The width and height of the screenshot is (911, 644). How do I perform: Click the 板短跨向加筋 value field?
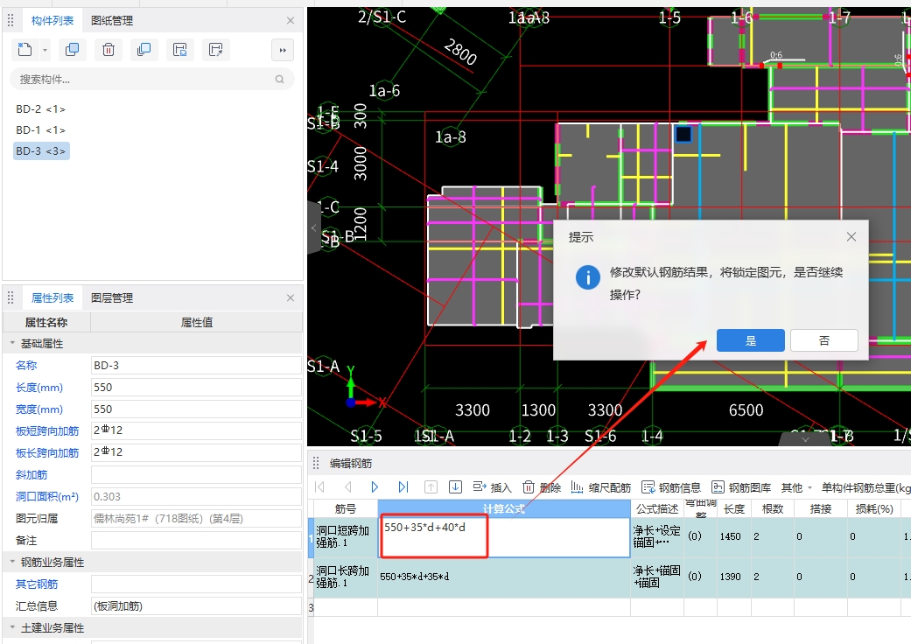(x=196, y=430)
